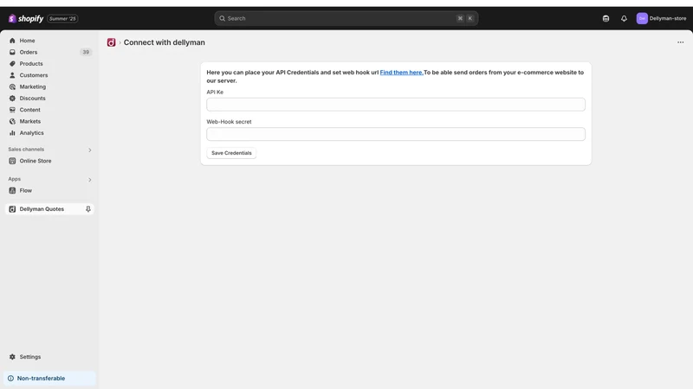
Task: Open the Dellyman-store account menu
Action: coord(661,18)
